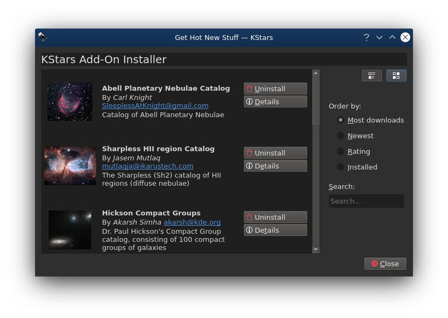Select the Sharpless HII region Catalog title

pyautogui.click(x=158, y=149)
